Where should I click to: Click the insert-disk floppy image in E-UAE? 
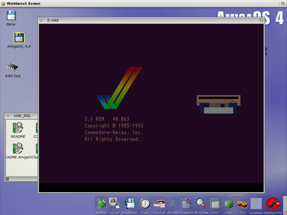[x=219, y=104]
